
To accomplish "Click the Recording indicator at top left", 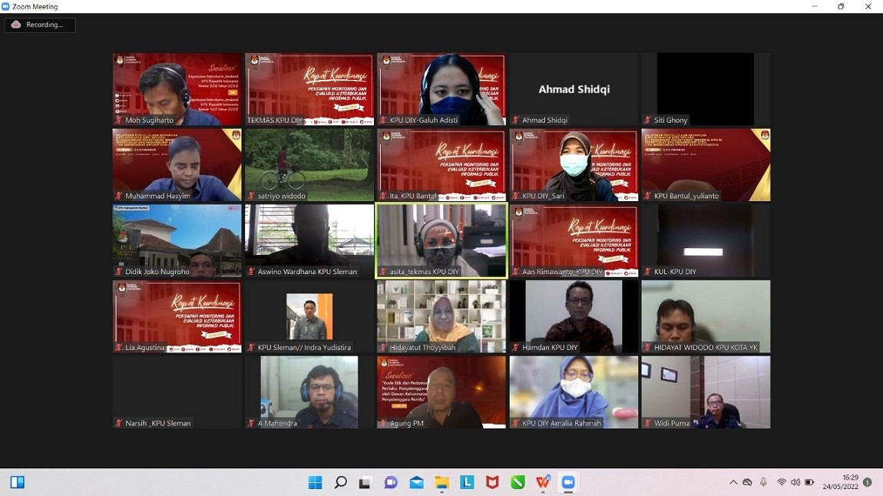I will 40,25.
